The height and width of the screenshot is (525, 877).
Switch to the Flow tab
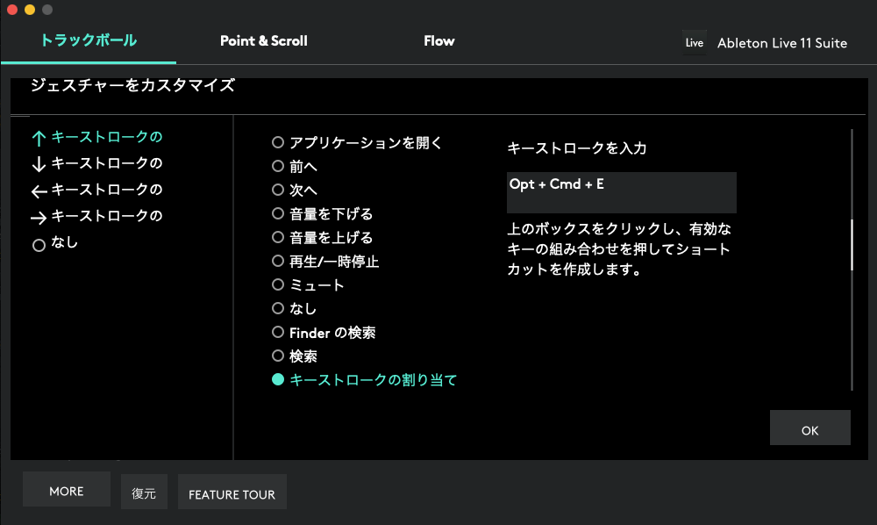point(438,41)
